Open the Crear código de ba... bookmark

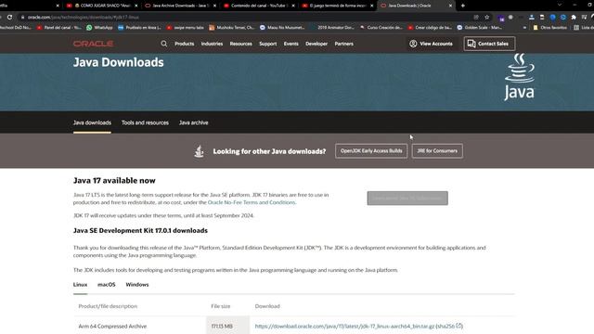coord(430,27)
